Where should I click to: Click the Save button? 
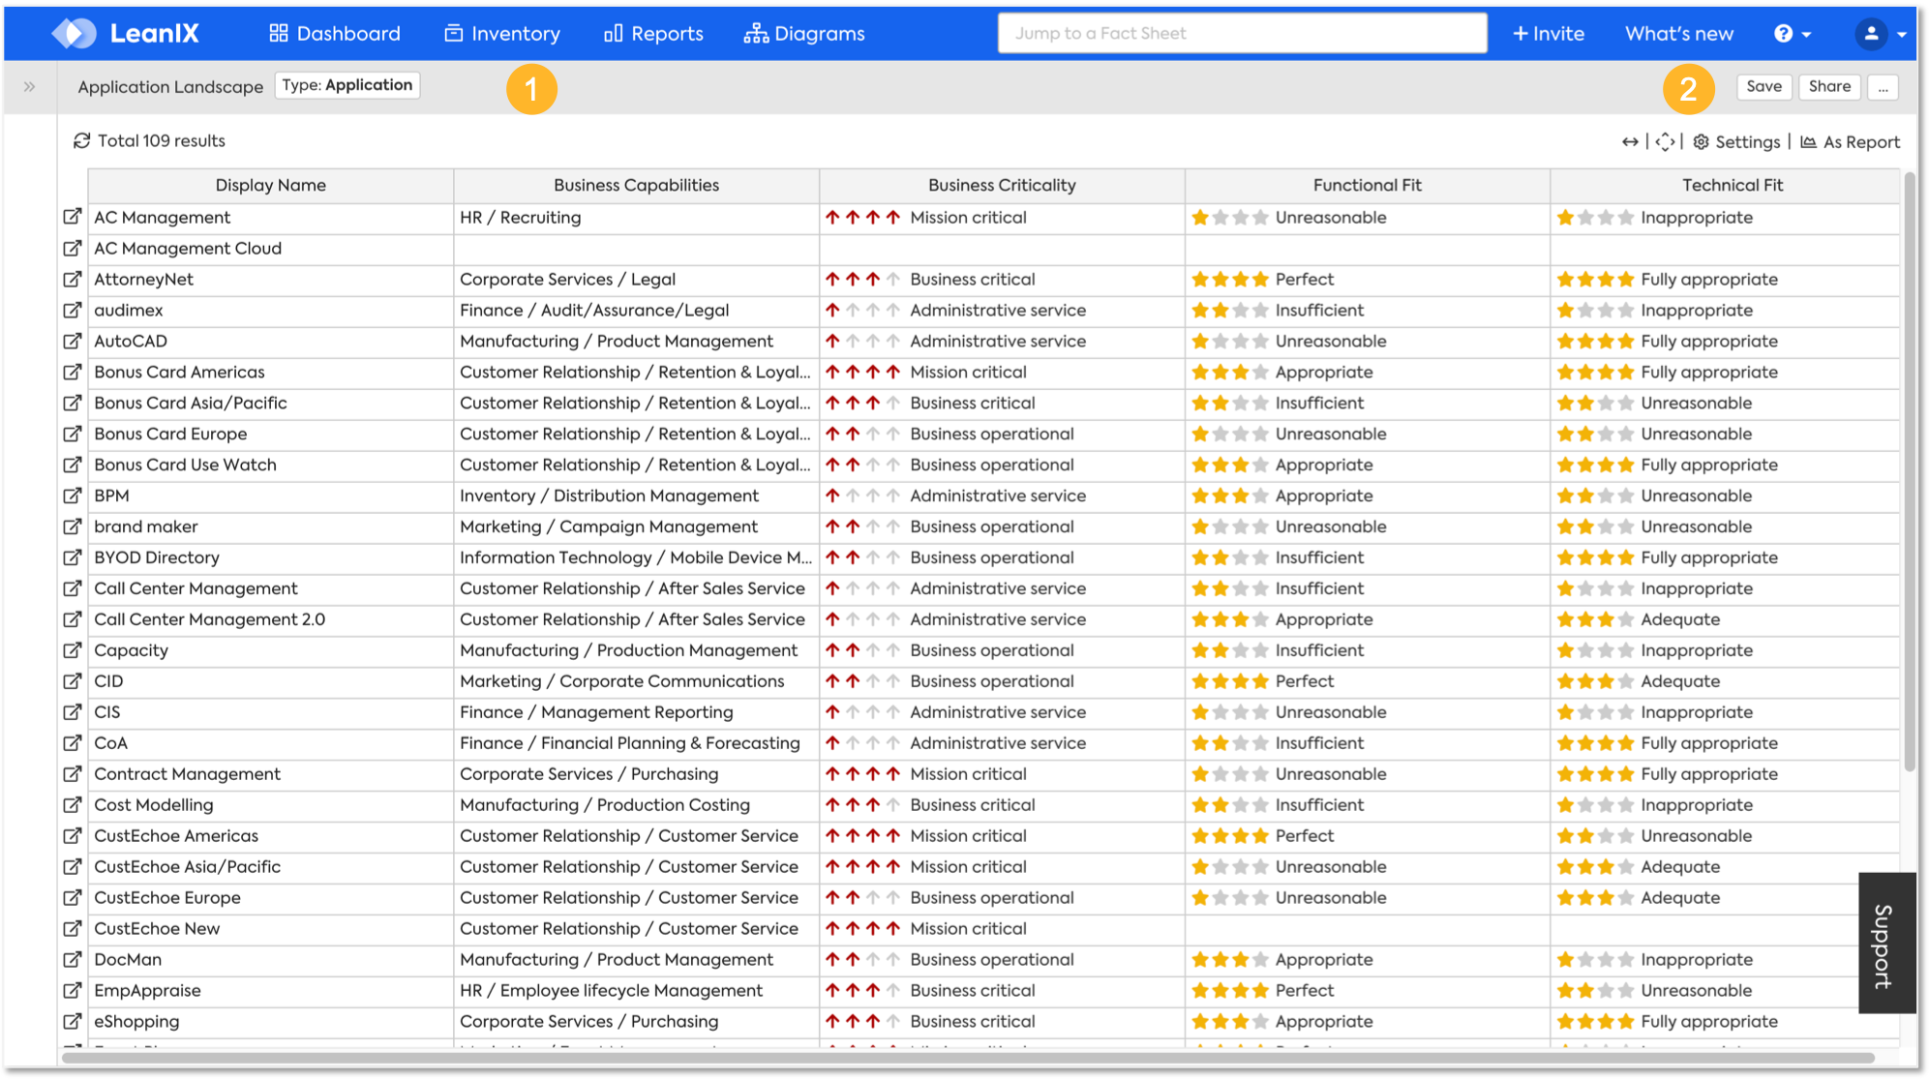[x=1763, y=87]
